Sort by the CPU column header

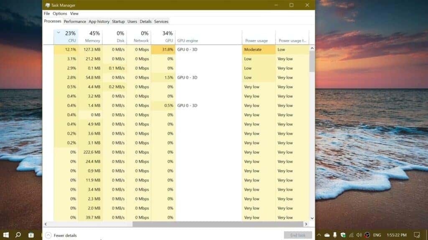[x=66, y=37]
